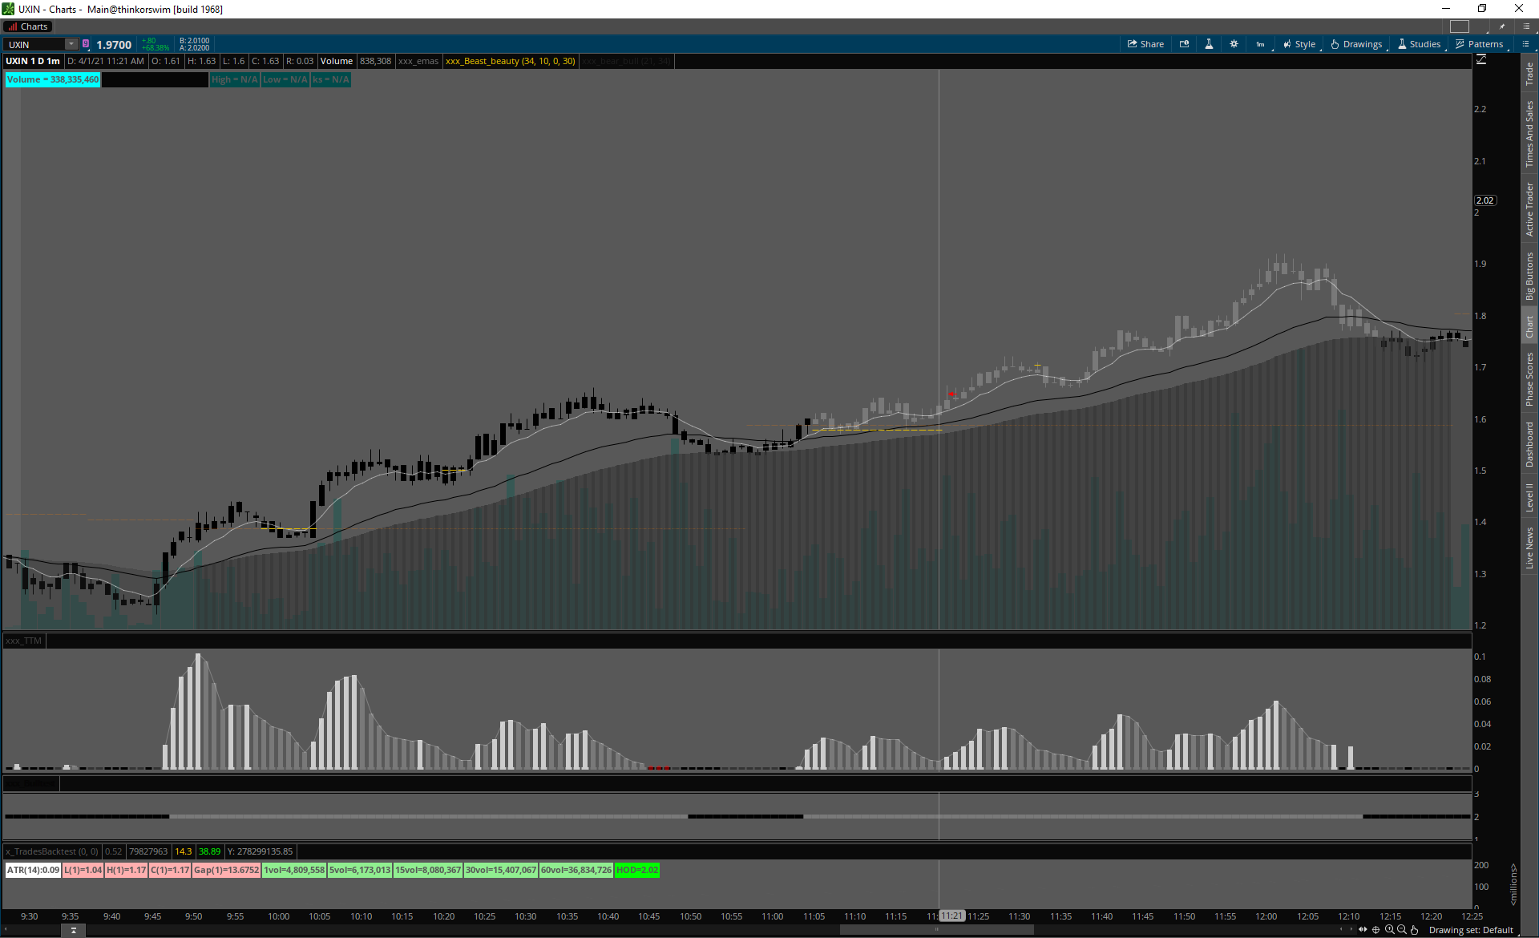Click the pin icon in the top bar

1502,26
